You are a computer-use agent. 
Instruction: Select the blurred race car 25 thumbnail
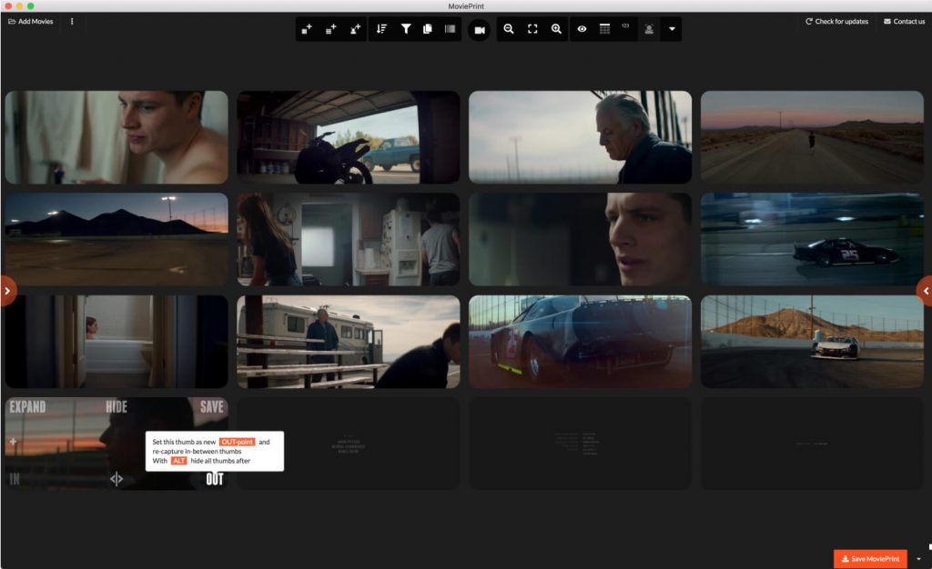[x=812, y=239]
